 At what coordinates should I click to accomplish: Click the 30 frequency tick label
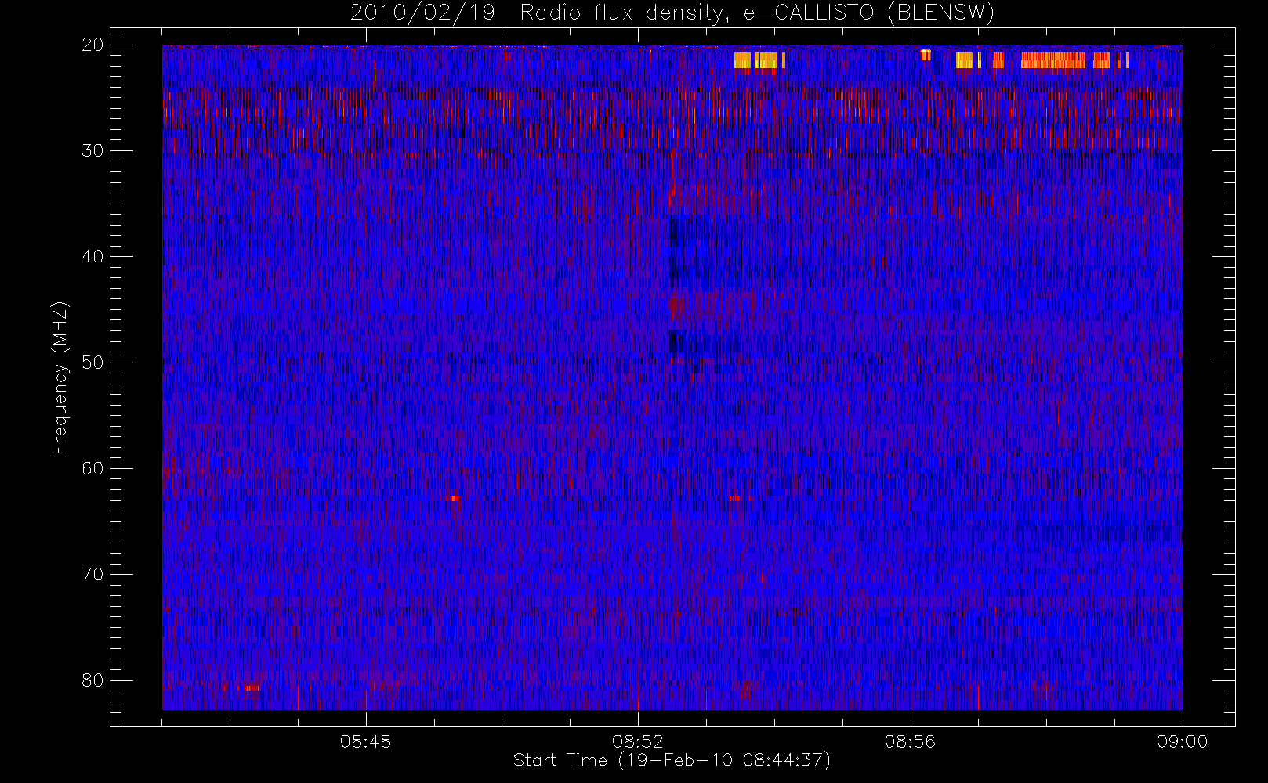point(92,150)
